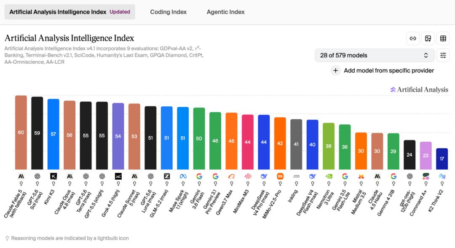Open the Coding Index tab

pos(168,12)
